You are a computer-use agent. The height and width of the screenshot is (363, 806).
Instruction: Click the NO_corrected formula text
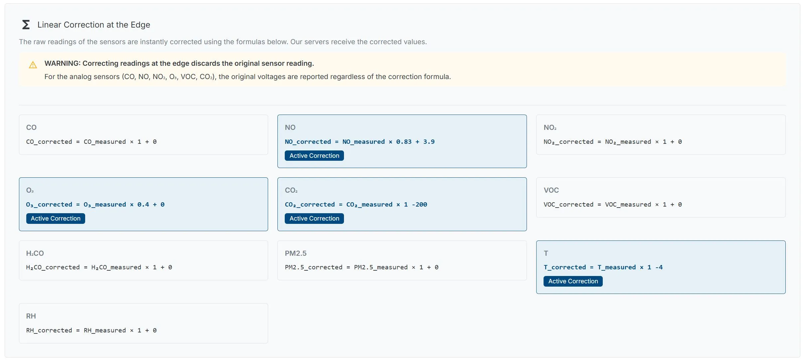pyautogui.click(x=360, y=142)
